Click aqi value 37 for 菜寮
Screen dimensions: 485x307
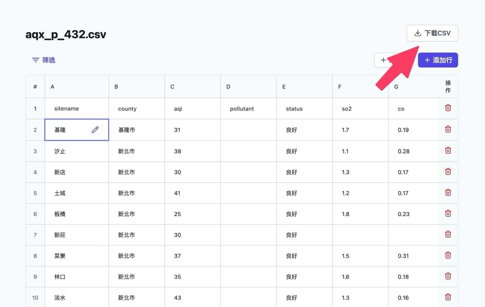tap(193, 256)
